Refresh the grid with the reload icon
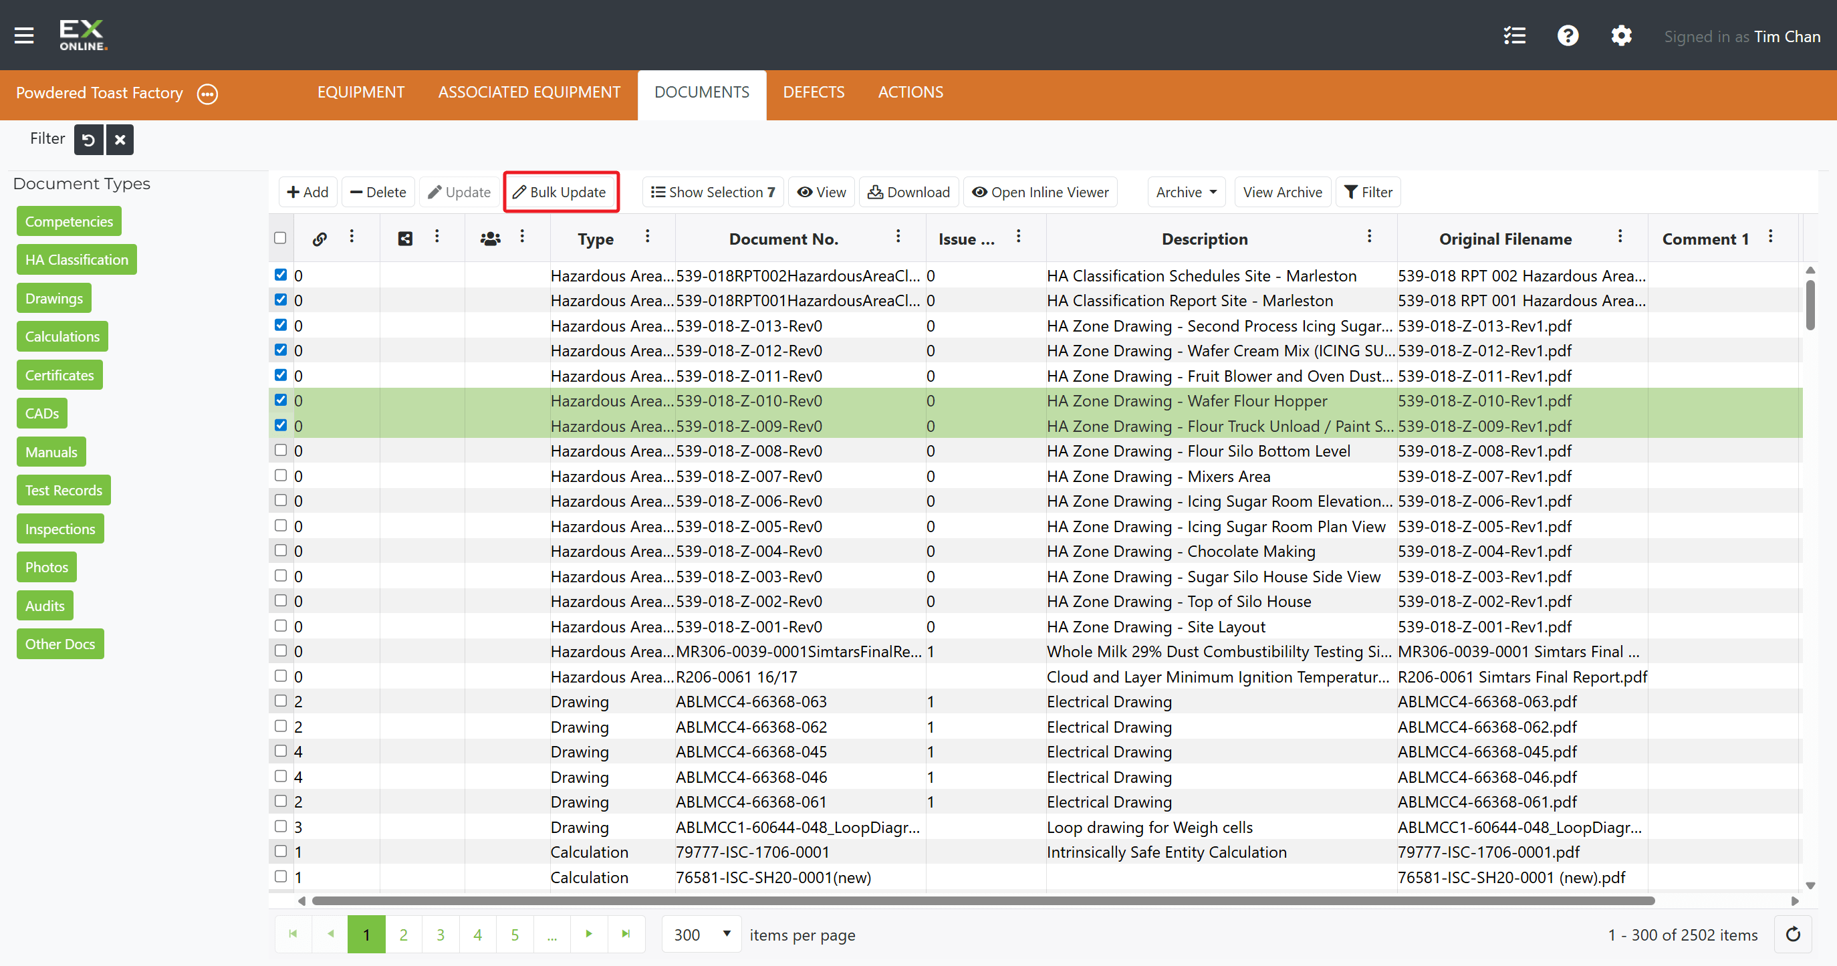The image size is (1837, 966). [1793, 934]
